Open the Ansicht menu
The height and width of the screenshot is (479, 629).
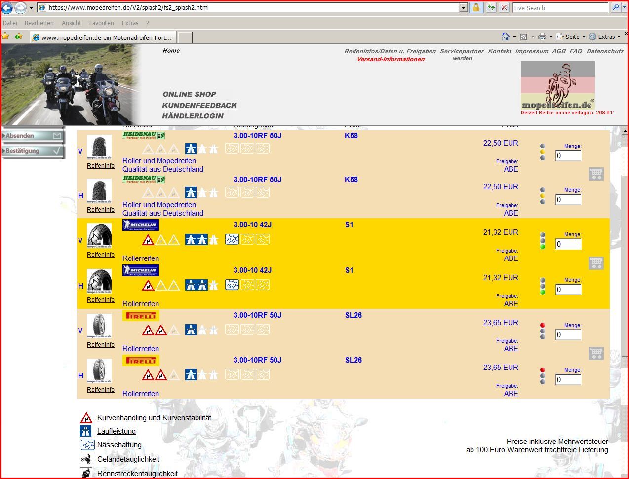point(72,23)
